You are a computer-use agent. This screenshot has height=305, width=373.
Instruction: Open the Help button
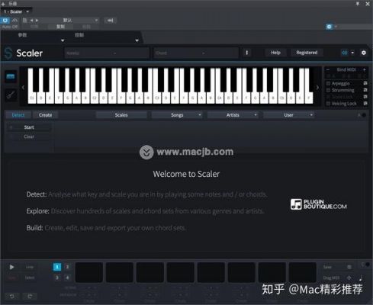pyautogui.click(x=275, y=53)
